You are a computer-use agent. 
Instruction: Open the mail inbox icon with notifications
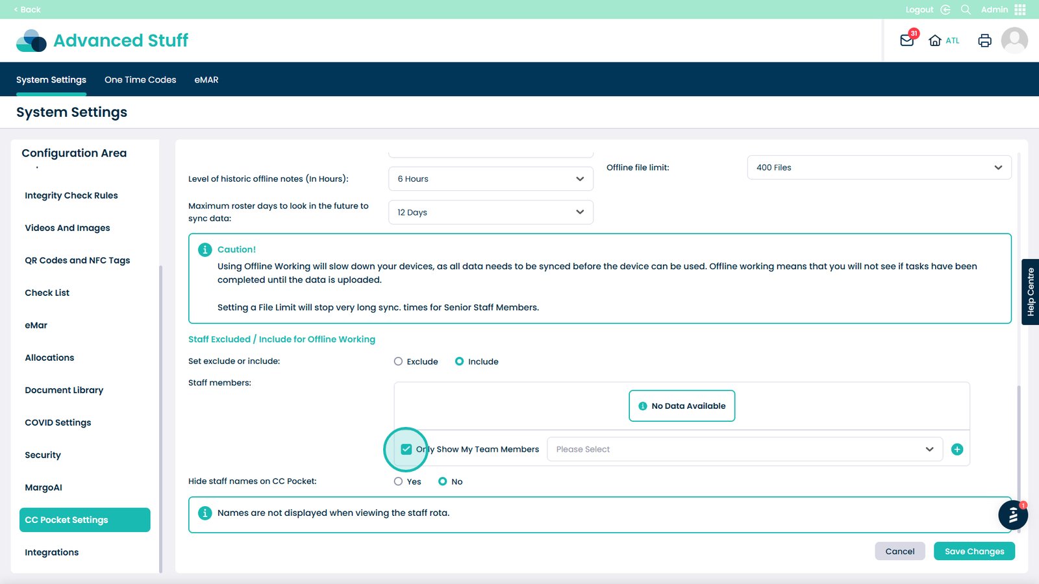pyautogui.click(x=907, y=40)
